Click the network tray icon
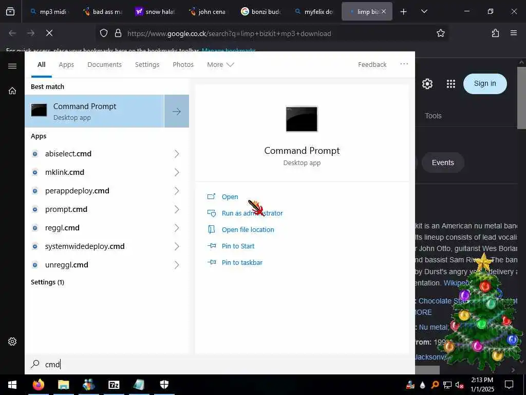Image resolution: width=526 pixels, height=395 pixels. pyautogui.click(x=447, y=385)
